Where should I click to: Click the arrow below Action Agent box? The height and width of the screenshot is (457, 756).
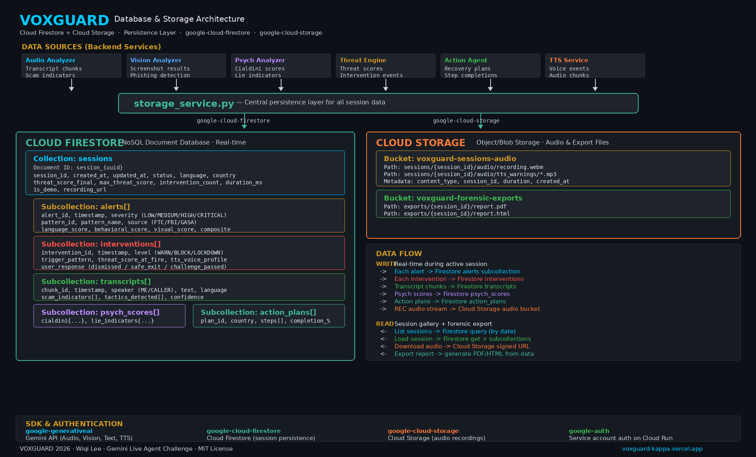[490, 85]
